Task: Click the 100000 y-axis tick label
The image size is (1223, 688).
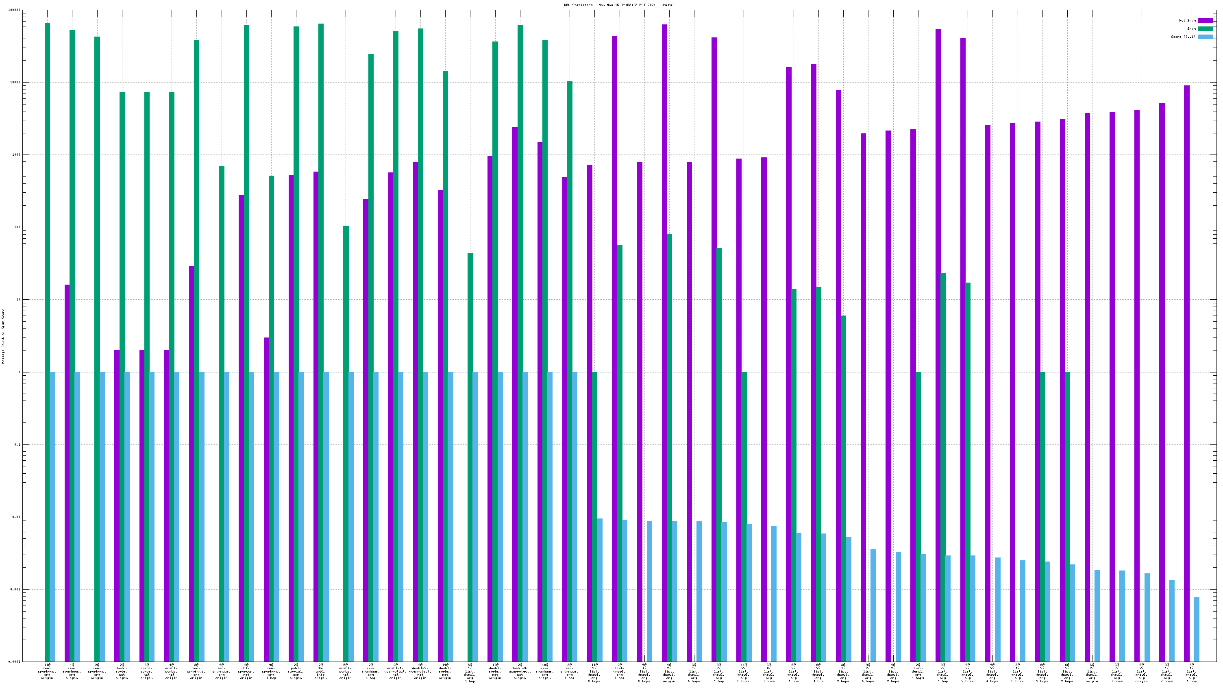Action: (14, 10)
